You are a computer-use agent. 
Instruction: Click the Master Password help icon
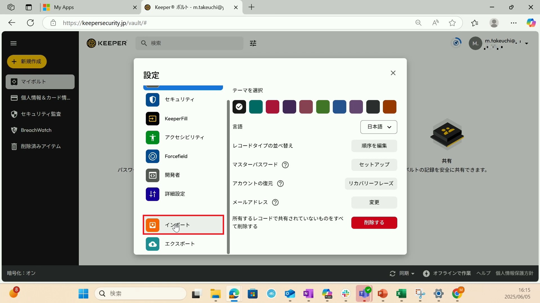285,165
